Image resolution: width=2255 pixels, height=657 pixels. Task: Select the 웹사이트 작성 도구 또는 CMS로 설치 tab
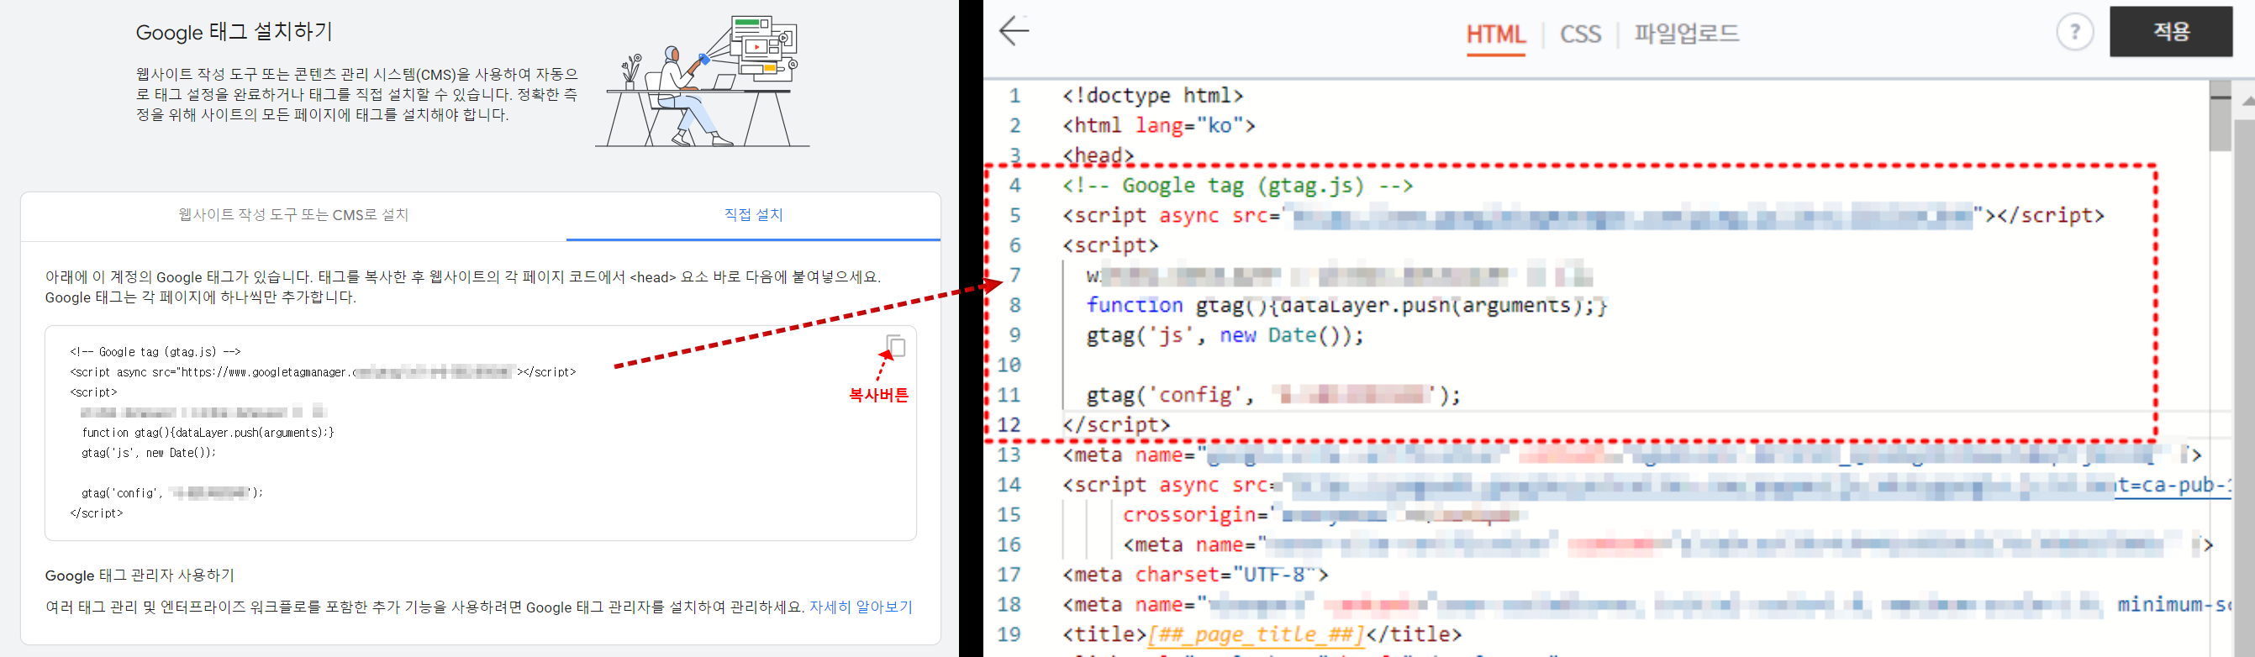(293, 214)
